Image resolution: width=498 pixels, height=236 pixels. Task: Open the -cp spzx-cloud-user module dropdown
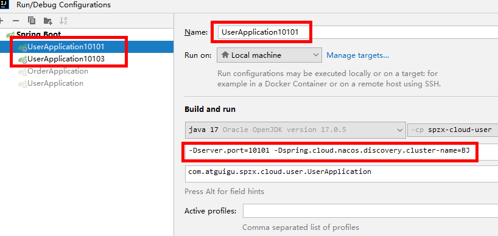tap(452, 130)
